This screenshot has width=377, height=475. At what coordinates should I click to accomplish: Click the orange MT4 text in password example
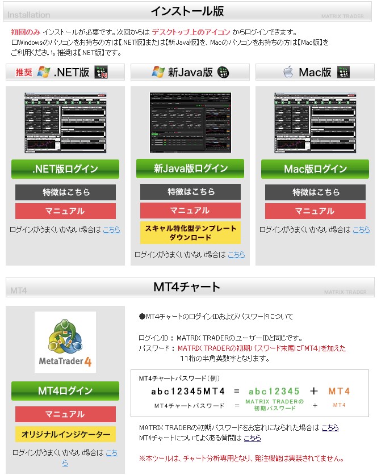pos(339,392)
